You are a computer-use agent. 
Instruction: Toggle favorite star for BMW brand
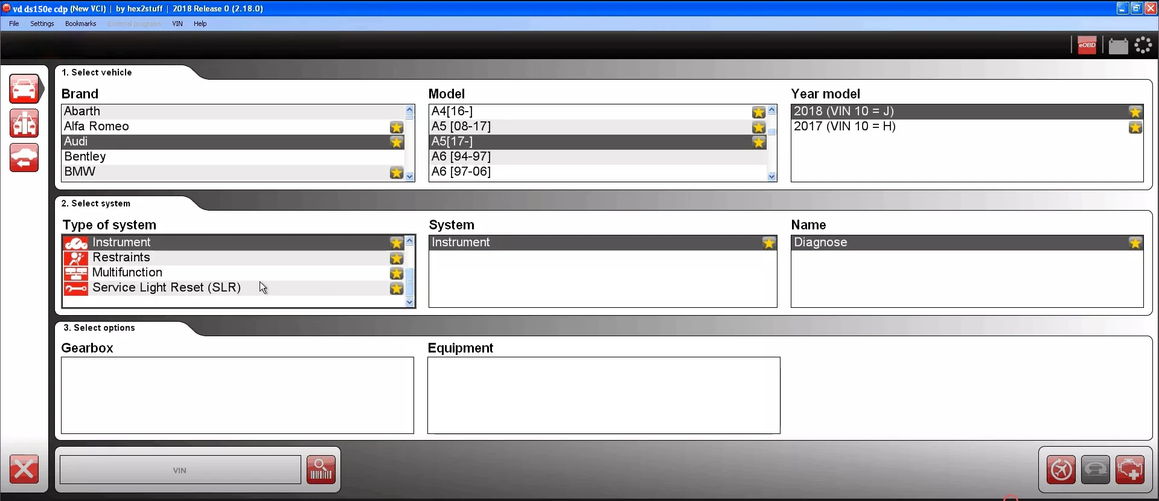(397, 172)
